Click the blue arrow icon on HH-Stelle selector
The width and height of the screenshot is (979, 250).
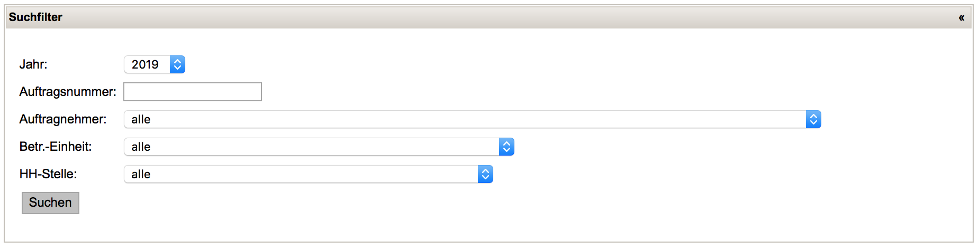pyautogui.click(x=485, y=174)
